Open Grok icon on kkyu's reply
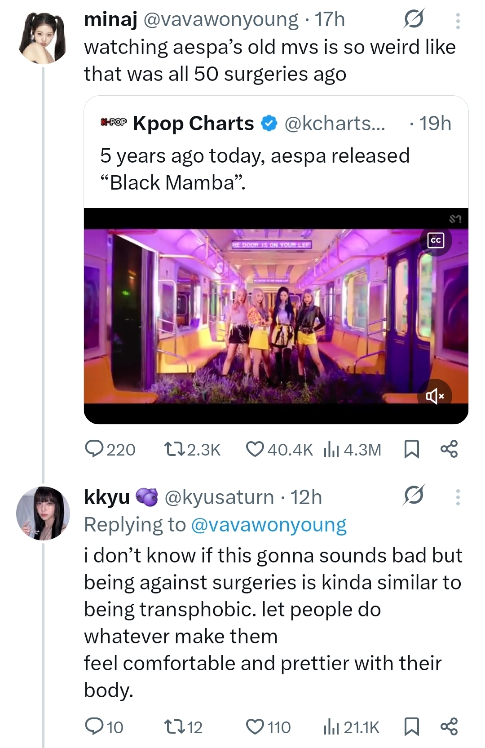Image resolution: width=485 pixels, height=748 pixels. point(413,496)
